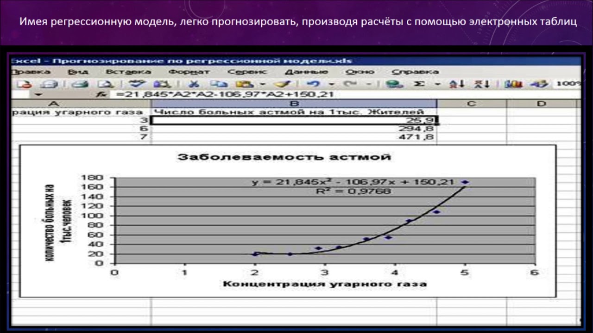593x333 pixels.
Task: Run the Spelling check icon
Action: point(137,84)
